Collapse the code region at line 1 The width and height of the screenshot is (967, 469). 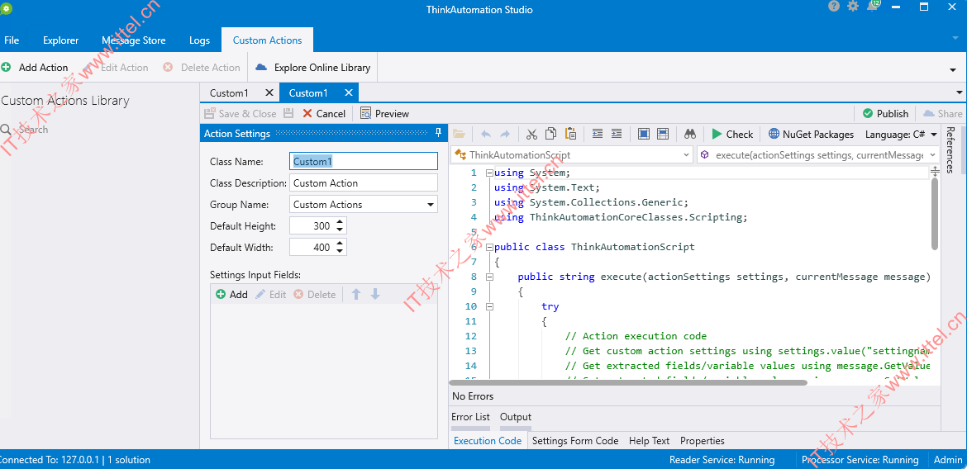(489, 173)
